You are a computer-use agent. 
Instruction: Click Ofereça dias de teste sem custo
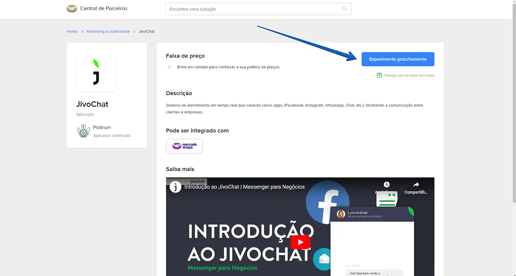pyautogui.click(x=409, y=75)
